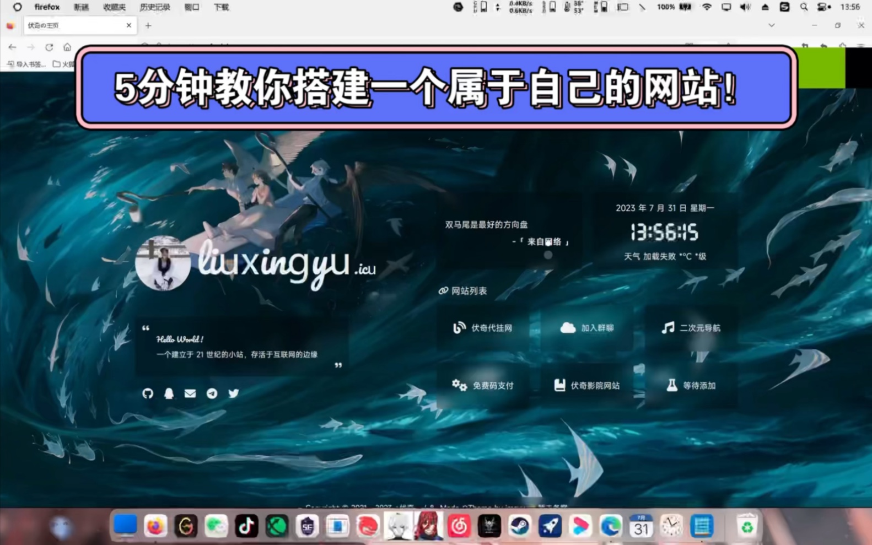Viewport: 872px width, 545px height.
Task: Open NetEase Cloud Music dock icon
Action: (x=459, y=526)
